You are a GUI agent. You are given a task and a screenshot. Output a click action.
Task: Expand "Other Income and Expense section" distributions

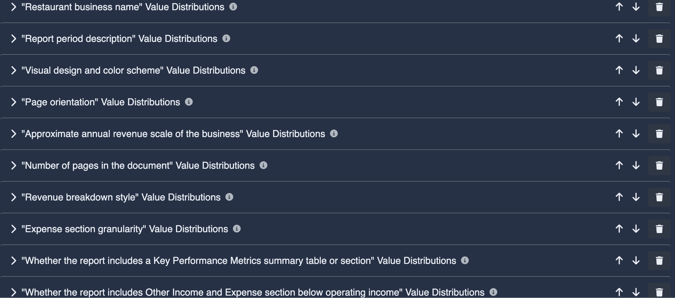13,292
